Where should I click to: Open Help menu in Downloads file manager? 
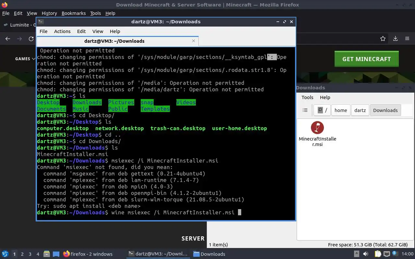pos(325,97)
